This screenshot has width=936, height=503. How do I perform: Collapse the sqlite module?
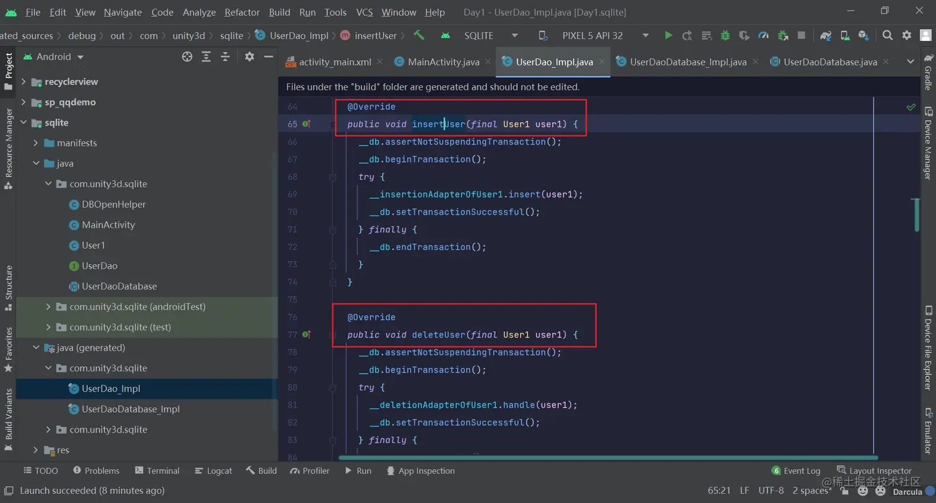[x=24, y=123]
